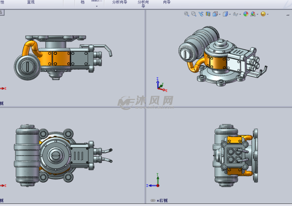Click the Hide/Show Items eyeglasses icon
The width and height of the screenshot is (292, 206).
[x=235, y=14]
